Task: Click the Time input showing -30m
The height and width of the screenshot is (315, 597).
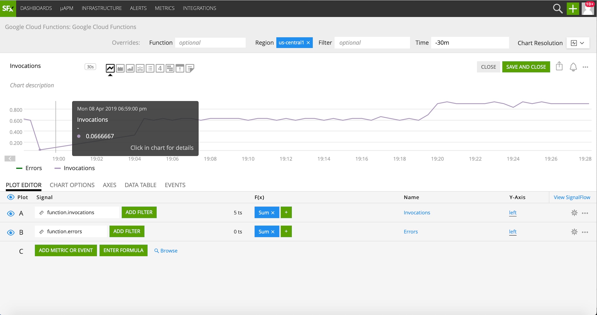Action: click(x=470, y=43)
